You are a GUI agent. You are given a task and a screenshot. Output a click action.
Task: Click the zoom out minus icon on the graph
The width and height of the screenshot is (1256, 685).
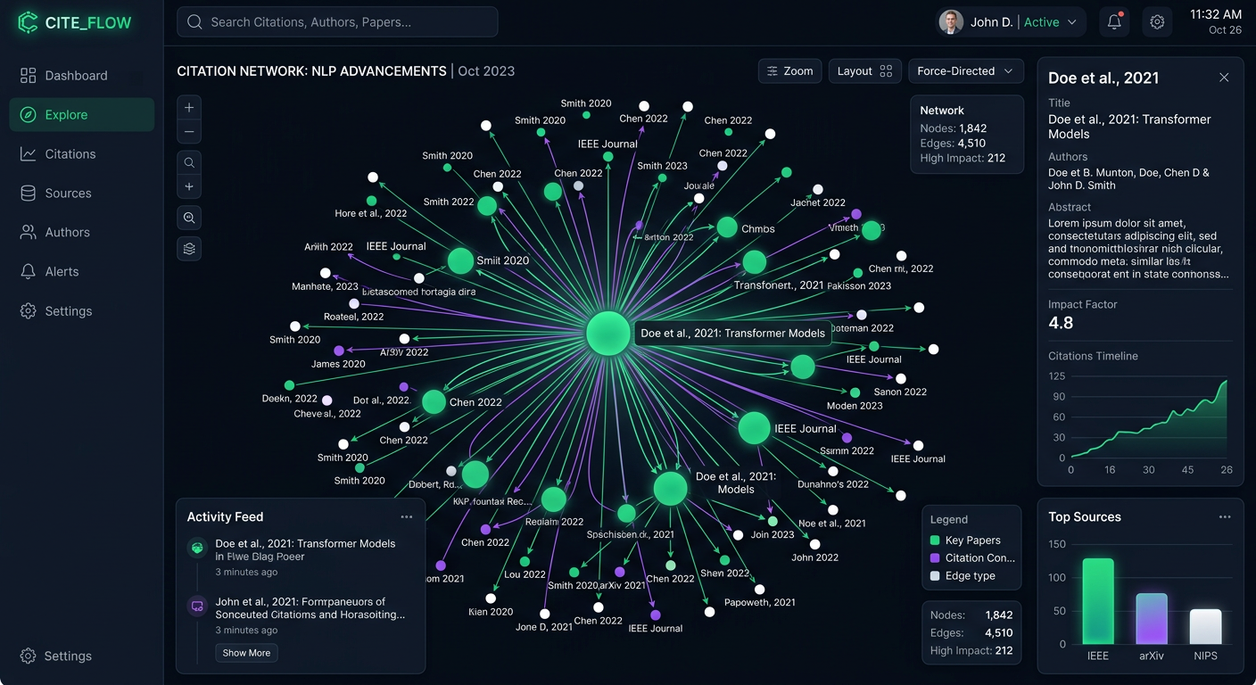click(188, 131)
